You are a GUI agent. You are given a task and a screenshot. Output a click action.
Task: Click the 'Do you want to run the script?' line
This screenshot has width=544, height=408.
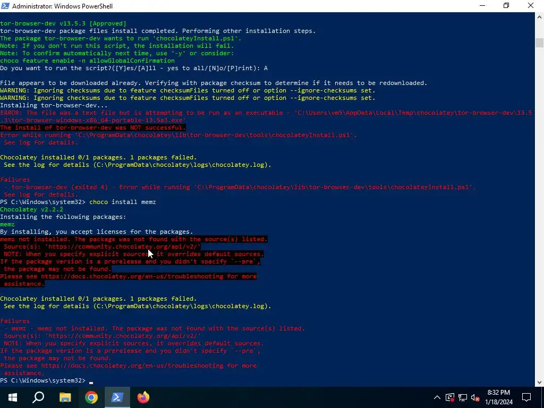(134, 69)
